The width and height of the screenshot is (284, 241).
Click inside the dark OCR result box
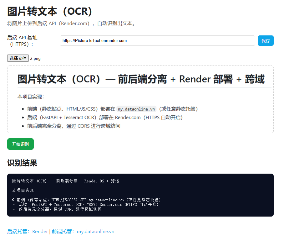point(141,194)
